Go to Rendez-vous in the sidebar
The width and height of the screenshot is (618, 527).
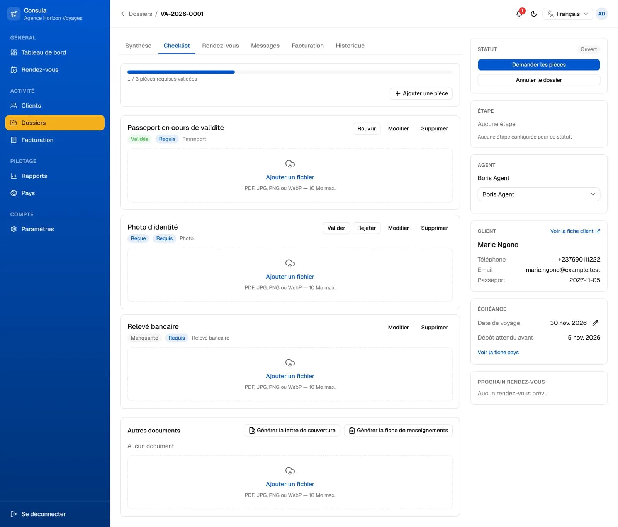pos(55,70)
